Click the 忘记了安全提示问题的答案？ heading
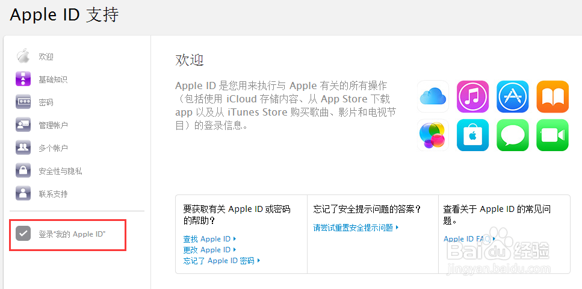Screen dimensions: 582x289 tap(367, 209)
